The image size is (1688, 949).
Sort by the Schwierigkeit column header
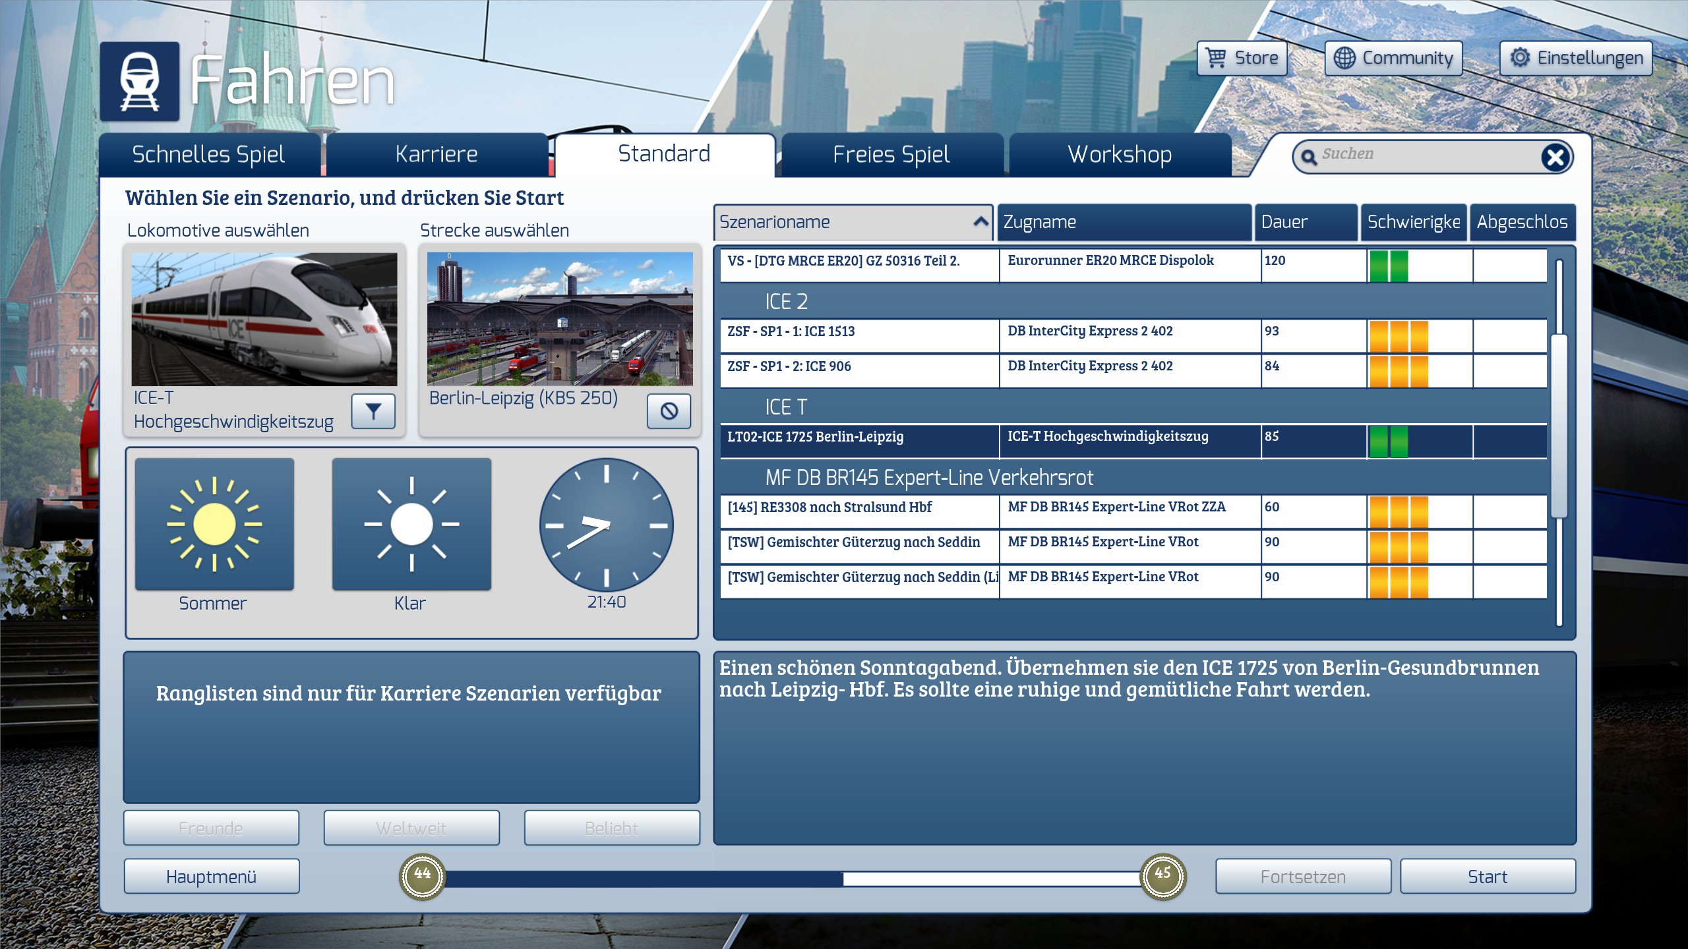(1413, 222)
